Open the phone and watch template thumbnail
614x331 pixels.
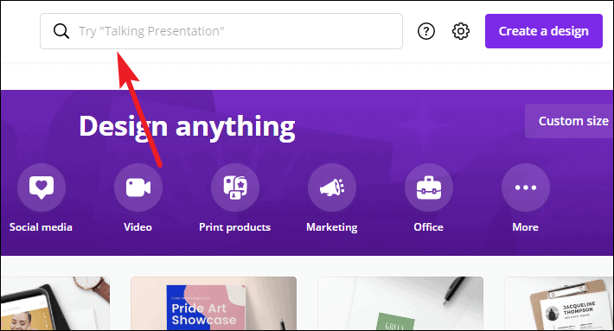pyautogui.click(x=55, y=303)
